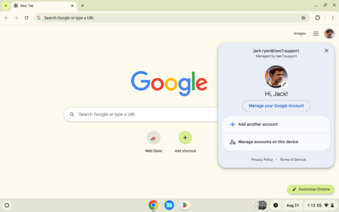The image size is (339, 212).
Task: Open the Google apps grid
Action: 316,34
